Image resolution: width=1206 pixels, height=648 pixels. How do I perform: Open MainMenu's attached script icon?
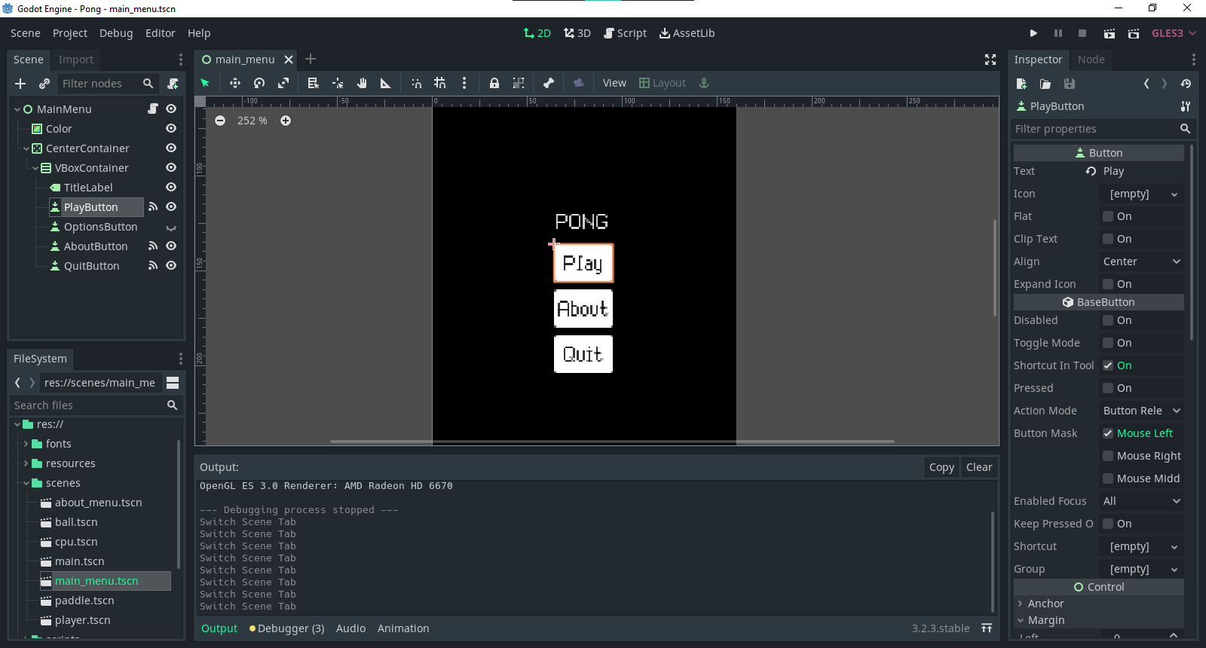[x=153, y=109]
